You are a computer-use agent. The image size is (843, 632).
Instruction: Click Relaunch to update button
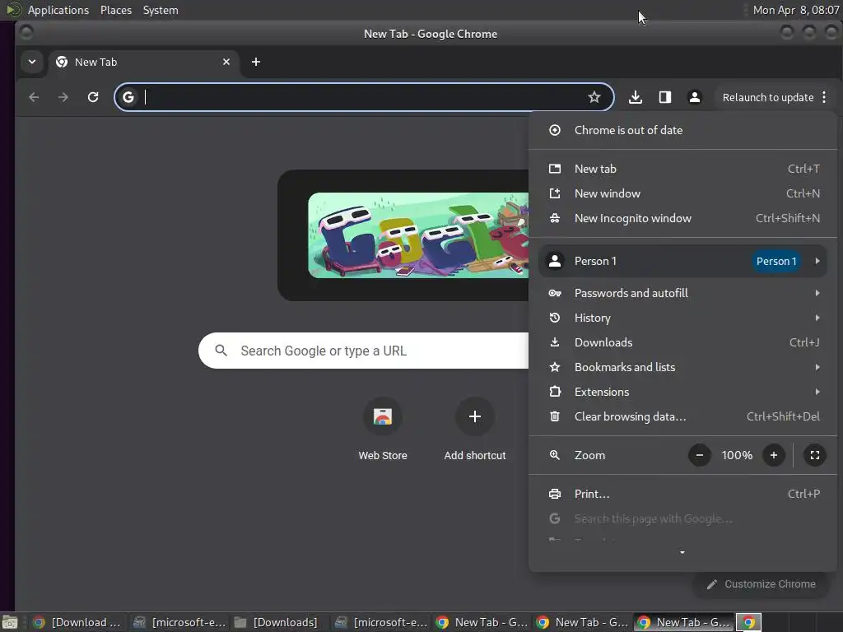point(768,97)
